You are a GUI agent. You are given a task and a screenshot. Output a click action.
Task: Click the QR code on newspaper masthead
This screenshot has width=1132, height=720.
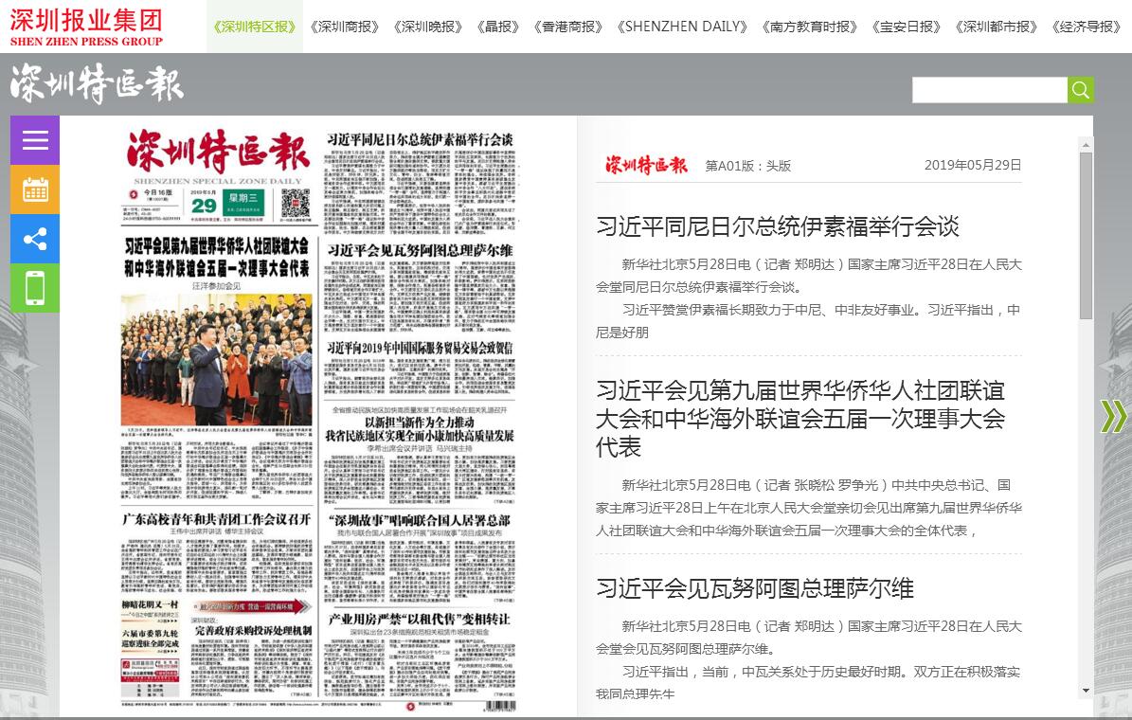296,203
